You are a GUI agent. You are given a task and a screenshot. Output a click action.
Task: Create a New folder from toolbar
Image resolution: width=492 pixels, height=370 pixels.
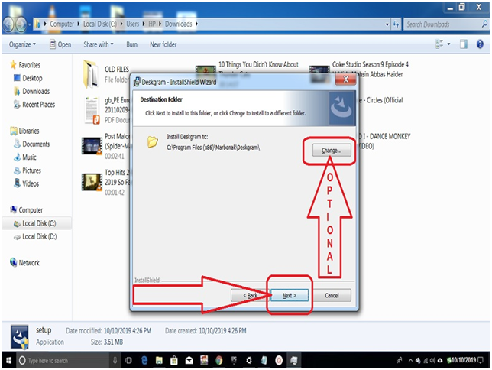(x=163, y=44)
